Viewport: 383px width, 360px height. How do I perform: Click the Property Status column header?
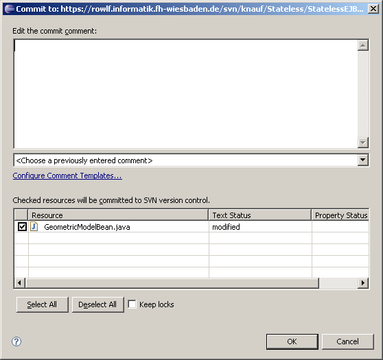coord(340,215)
